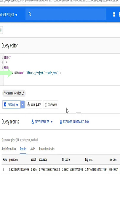Click the Save query download icon

click(28, 104)
